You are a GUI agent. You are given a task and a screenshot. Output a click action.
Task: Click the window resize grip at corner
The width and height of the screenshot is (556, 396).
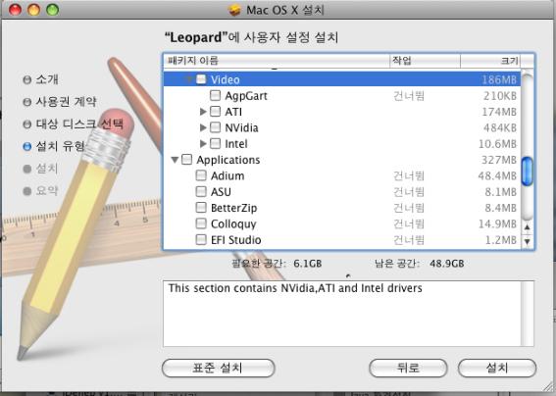click(x=548, y=387)
